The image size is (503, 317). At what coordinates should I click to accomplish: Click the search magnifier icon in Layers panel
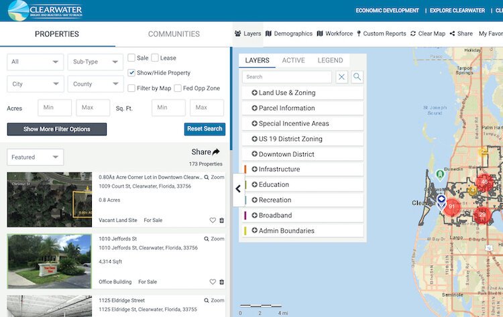click(357, 77)
